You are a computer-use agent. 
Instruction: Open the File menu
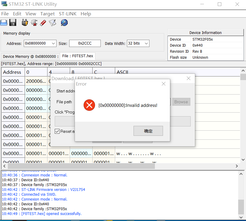(x=5, y=14)
